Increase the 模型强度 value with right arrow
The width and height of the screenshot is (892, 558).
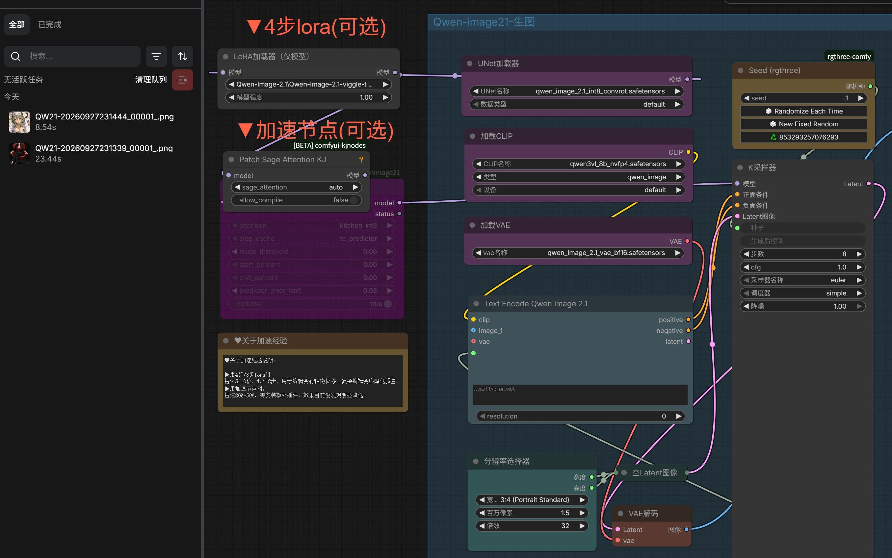(x=385, y=97)
